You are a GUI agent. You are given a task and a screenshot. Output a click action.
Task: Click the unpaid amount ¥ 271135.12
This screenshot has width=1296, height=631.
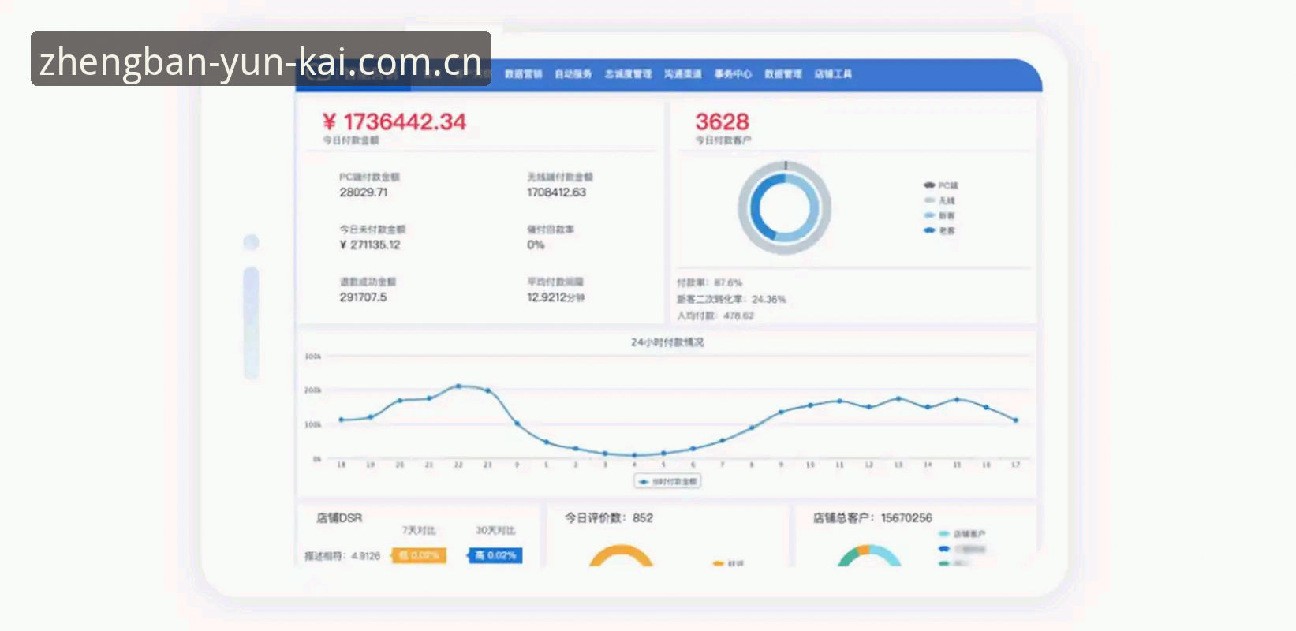point(370,245)
